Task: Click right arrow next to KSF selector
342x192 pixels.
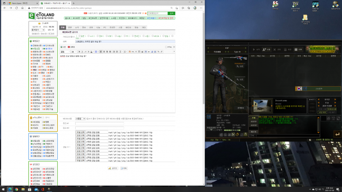Action: point(246,48)
